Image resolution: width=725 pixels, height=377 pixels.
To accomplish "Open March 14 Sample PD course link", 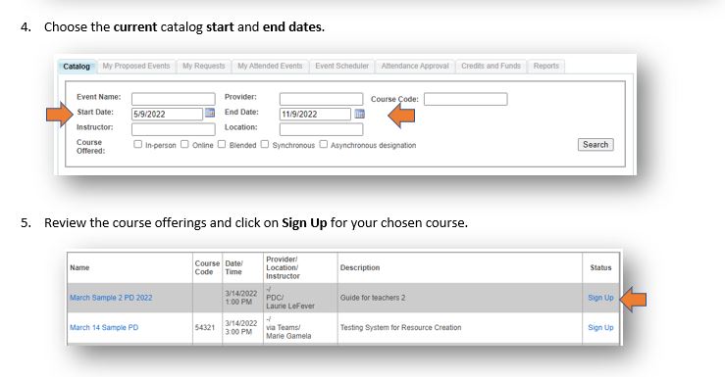I will click(x=104, y=327).
